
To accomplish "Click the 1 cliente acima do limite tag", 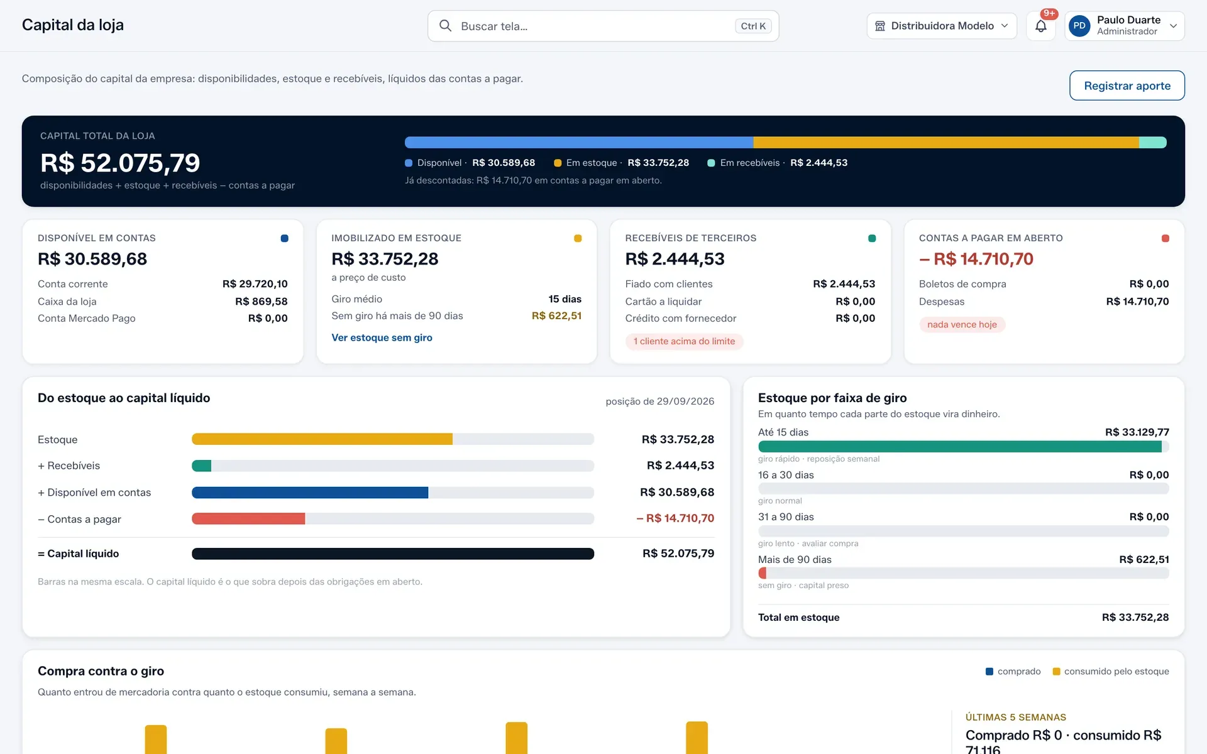I will point(684,341).
